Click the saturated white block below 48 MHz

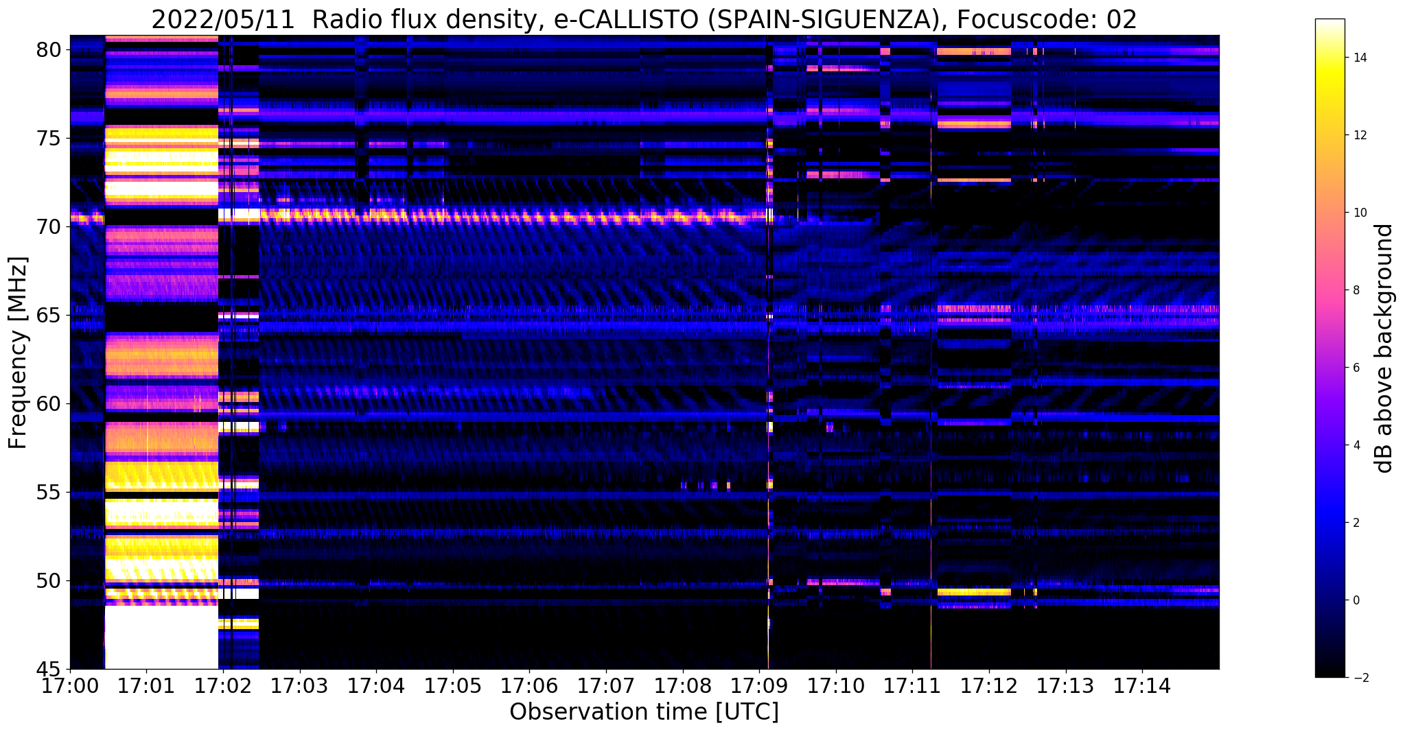(x=161, y=638)
